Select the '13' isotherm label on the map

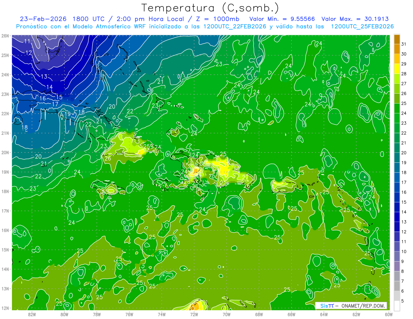[x=44, y=77]
